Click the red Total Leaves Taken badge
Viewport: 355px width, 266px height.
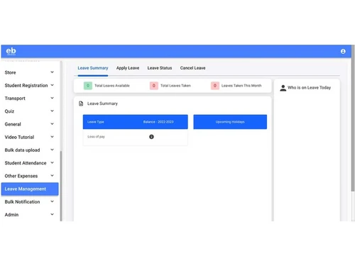(154, 86)
